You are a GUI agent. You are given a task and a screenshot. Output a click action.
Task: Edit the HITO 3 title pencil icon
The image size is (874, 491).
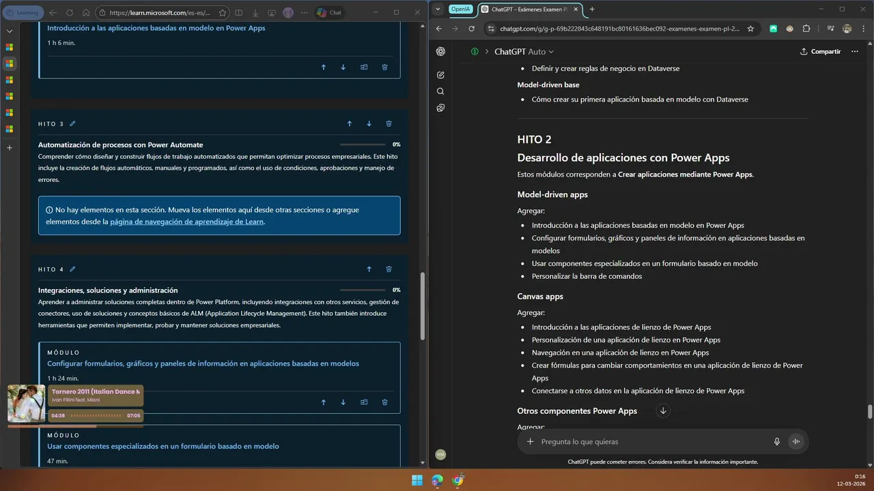pos(72,123)
